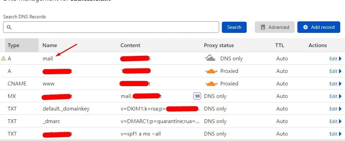345x141 pixels.
Task: Click the grey DNS only cloud icon
Action: [x=210, y=58]
